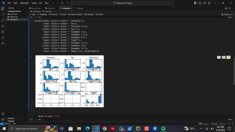This screenshot has width=235, height=132.
Task: Click the editor vertical scrollbar
Action: [x=234, y=71]
